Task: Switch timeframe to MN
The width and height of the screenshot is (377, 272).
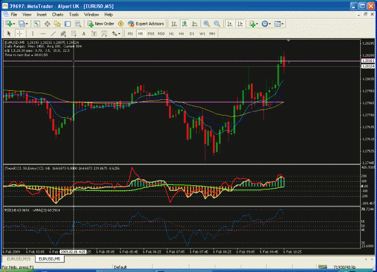Action: point(212,34)
